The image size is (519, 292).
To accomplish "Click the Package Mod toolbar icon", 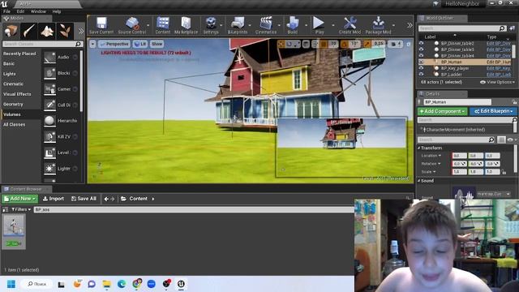I will click(378, 25).
